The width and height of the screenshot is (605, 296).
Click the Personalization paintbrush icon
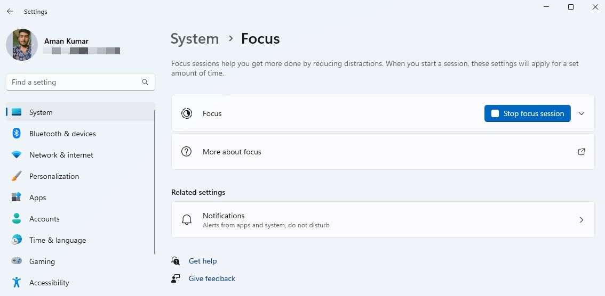click(17, 176)
